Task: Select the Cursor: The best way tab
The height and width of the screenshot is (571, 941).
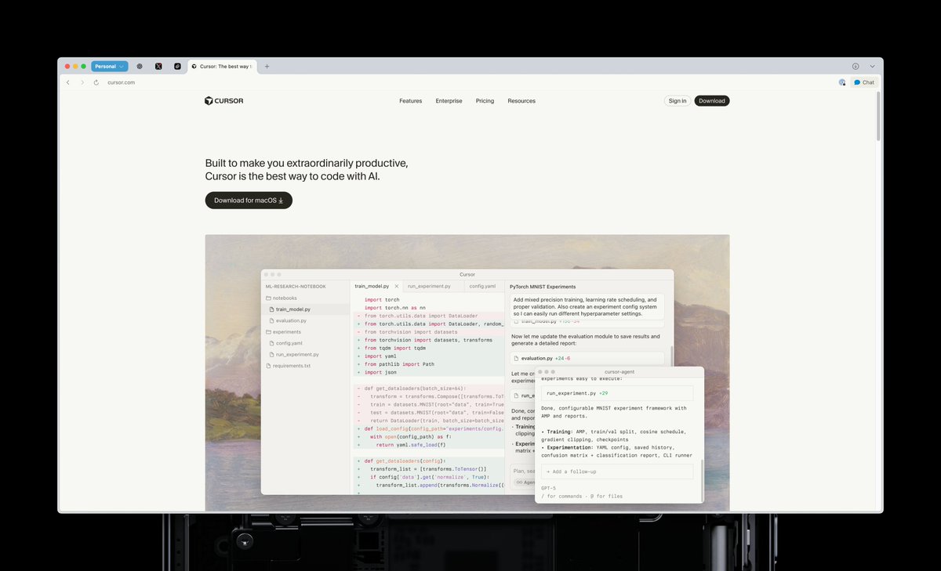Action: click(x=223, y=67)
